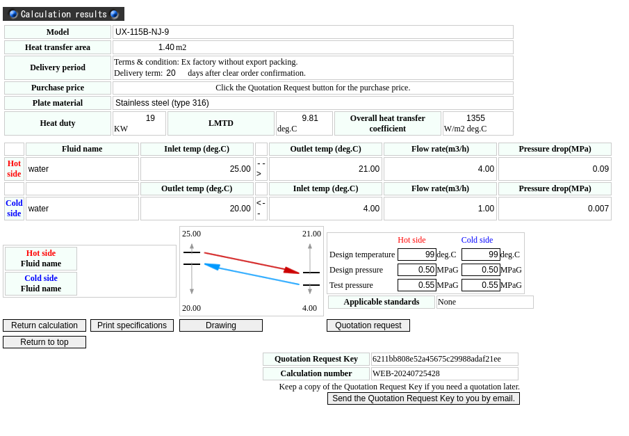Select the cold side Test pressure field

pos(480,285)
